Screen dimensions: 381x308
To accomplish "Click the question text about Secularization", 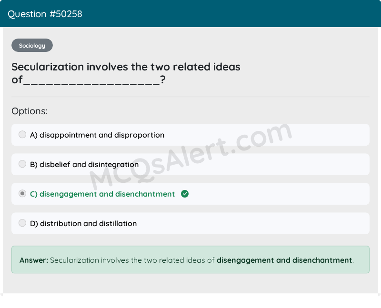I will click(126, 73).
